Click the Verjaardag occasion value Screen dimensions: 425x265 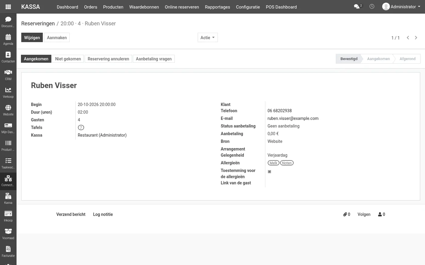277,155
